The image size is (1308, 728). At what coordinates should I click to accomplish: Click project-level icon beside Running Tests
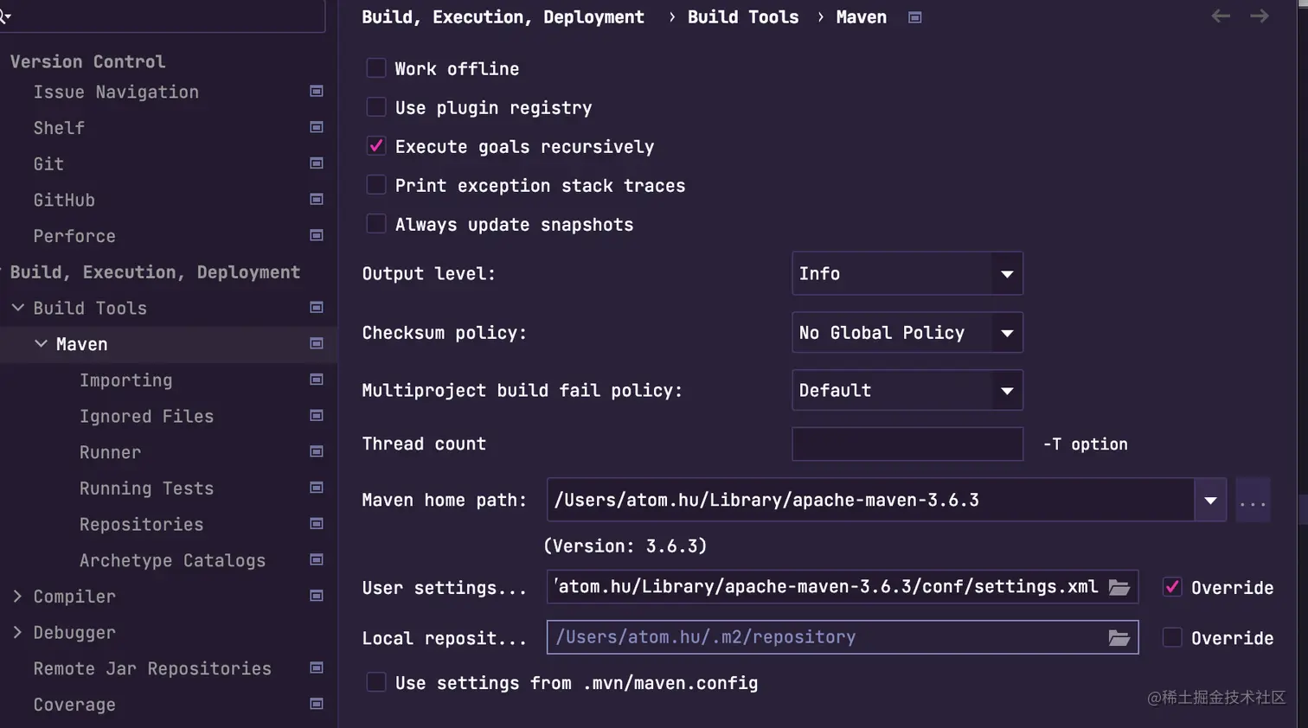317,489
